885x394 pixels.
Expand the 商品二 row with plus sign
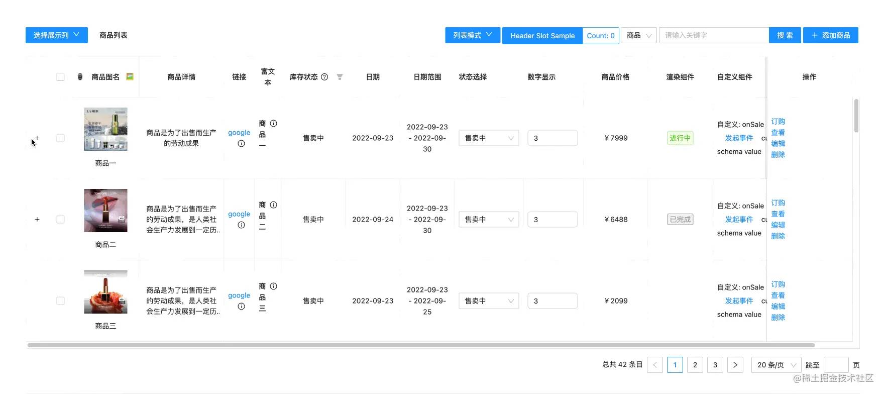tap(37, 220)
